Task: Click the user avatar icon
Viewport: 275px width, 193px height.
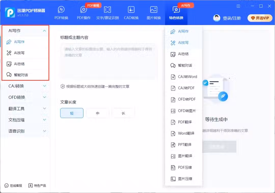Action: pyautogui.click(x=217, y=18)
